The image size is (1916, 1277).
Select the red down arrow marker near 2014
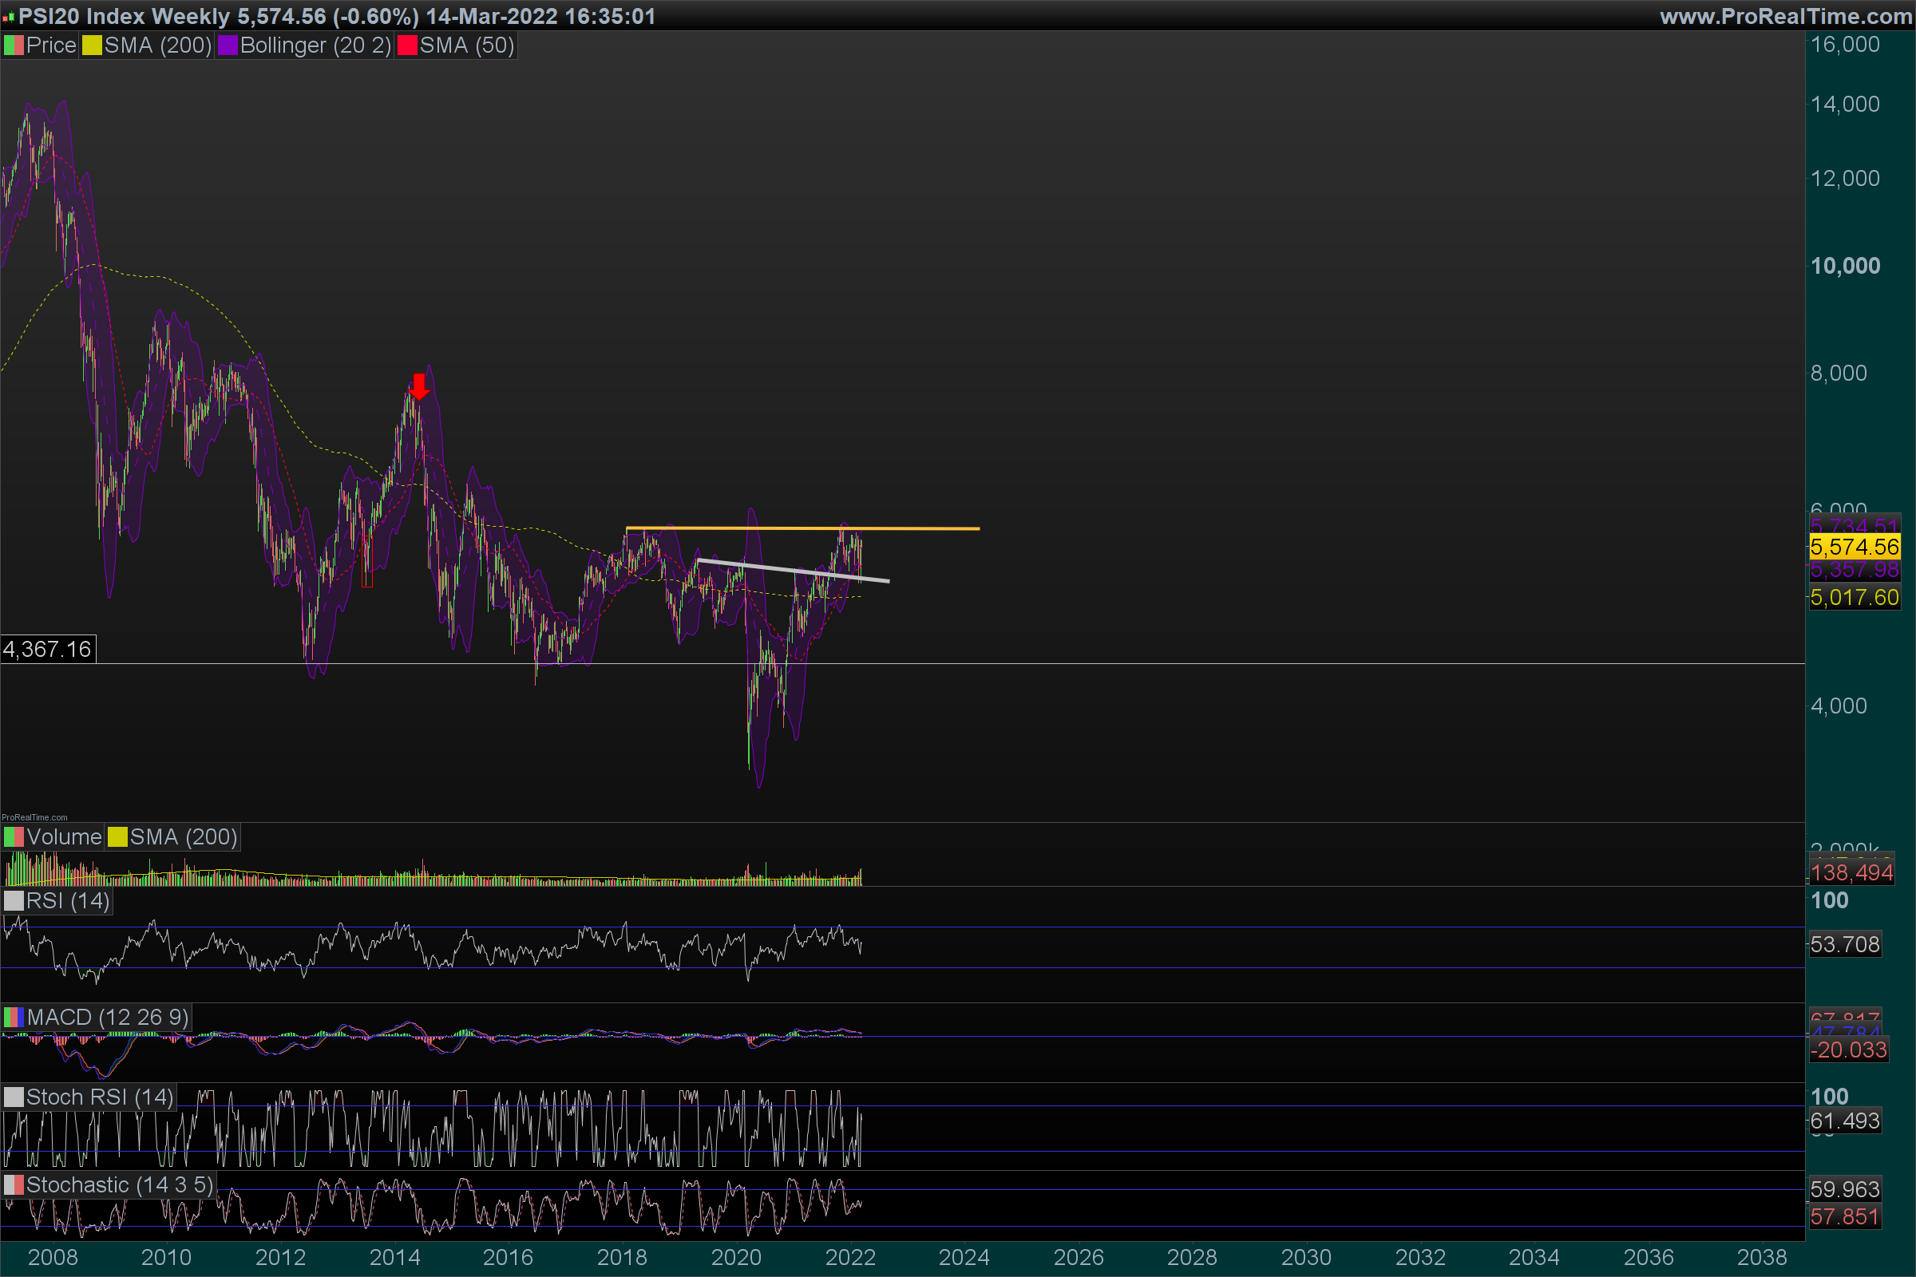[x=418, y=386]
